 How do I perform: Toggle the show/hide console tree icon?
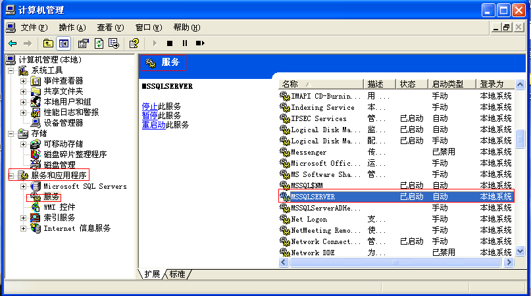click(x=63, y=43)
